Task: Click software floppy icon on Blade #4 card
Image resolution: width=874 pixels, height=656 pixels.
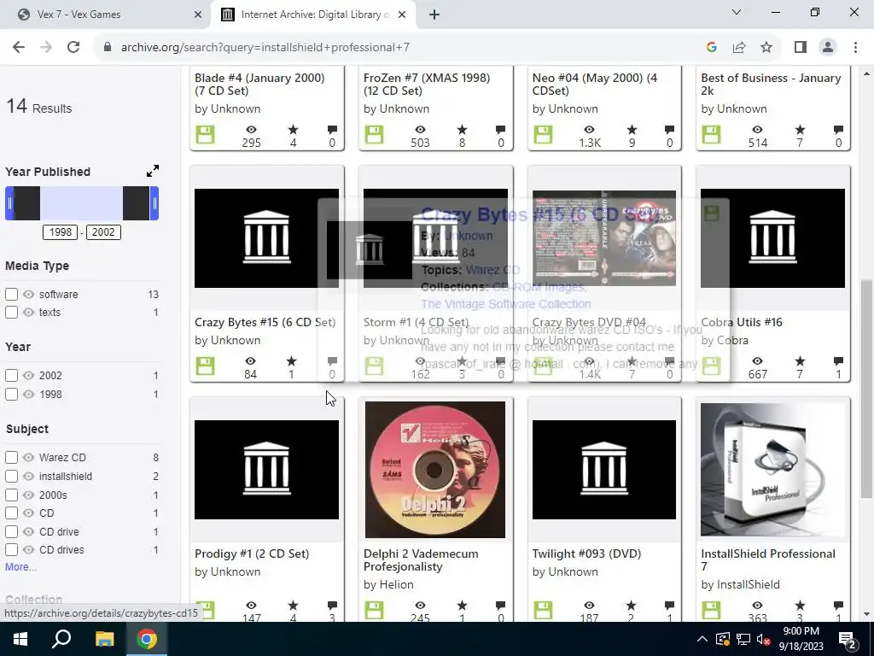Action: [205, 134]
